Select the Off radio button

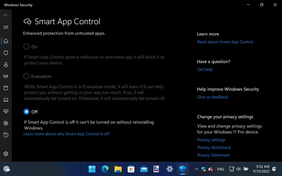(x=26, y=112)
